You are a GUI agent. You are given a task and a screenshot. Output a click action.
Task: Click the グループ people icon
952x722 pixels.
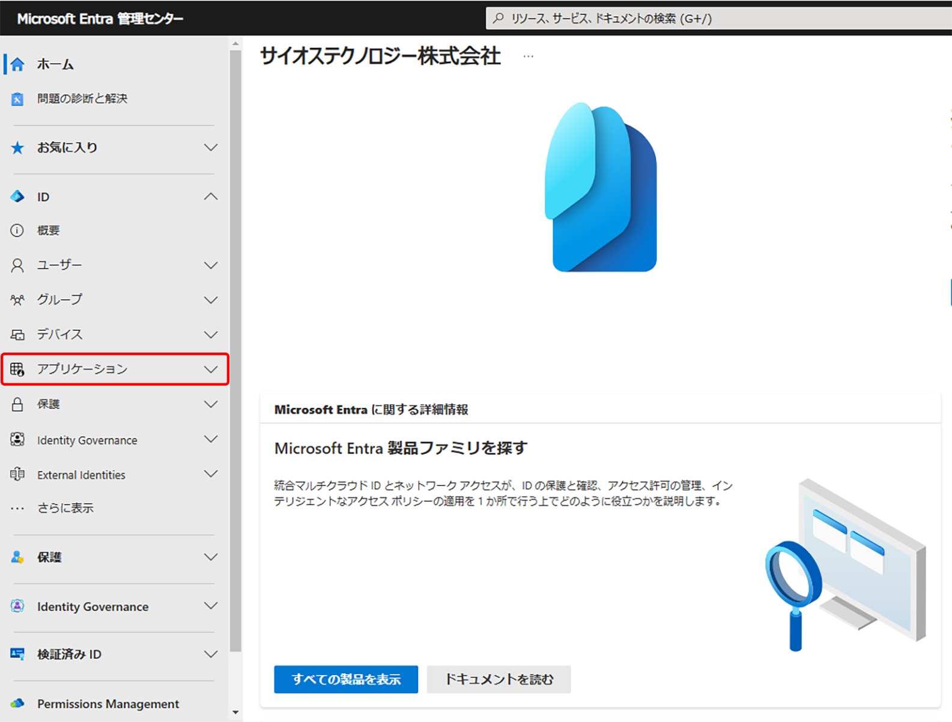(17, 300)
